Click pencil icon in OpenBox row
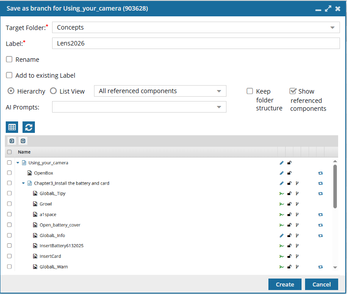347x294 pixels. coord(282,173)
